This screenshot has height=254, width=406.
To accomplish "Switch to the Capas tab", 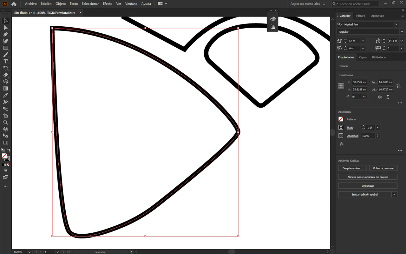I will 363,57.
